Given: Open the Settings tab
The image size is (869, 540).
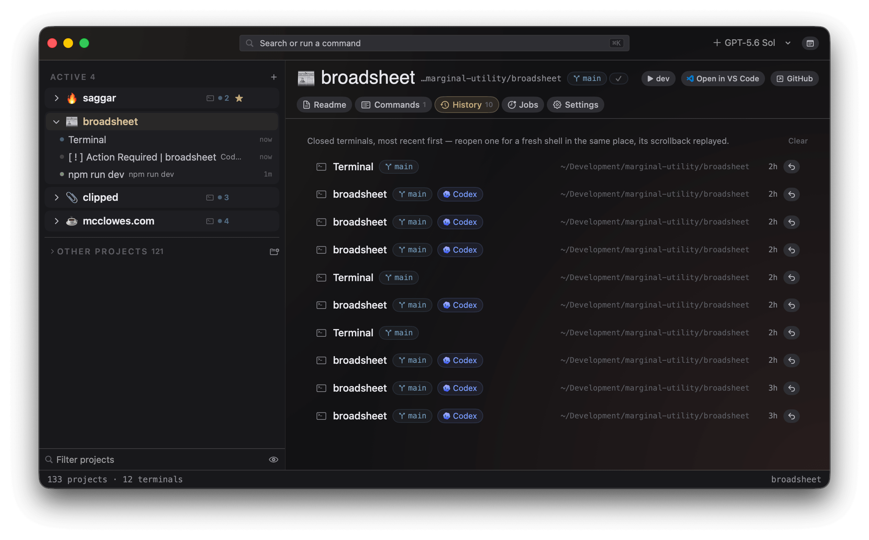Looking at the screenshot, I should click(575, 105).
